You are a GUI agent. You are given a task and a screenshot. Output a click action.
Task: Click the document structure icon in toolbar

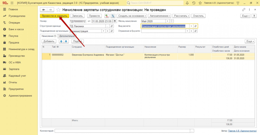(x=113, y=16)
